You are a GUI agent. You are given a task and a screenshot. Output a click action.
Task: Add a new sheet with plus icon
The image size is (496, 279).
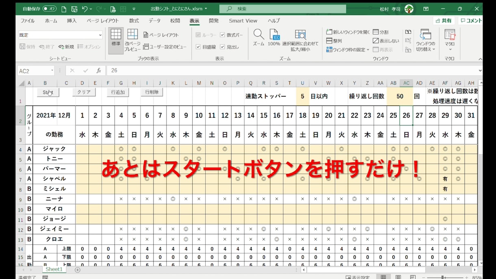pyautogui.click(x=77, y=270)
